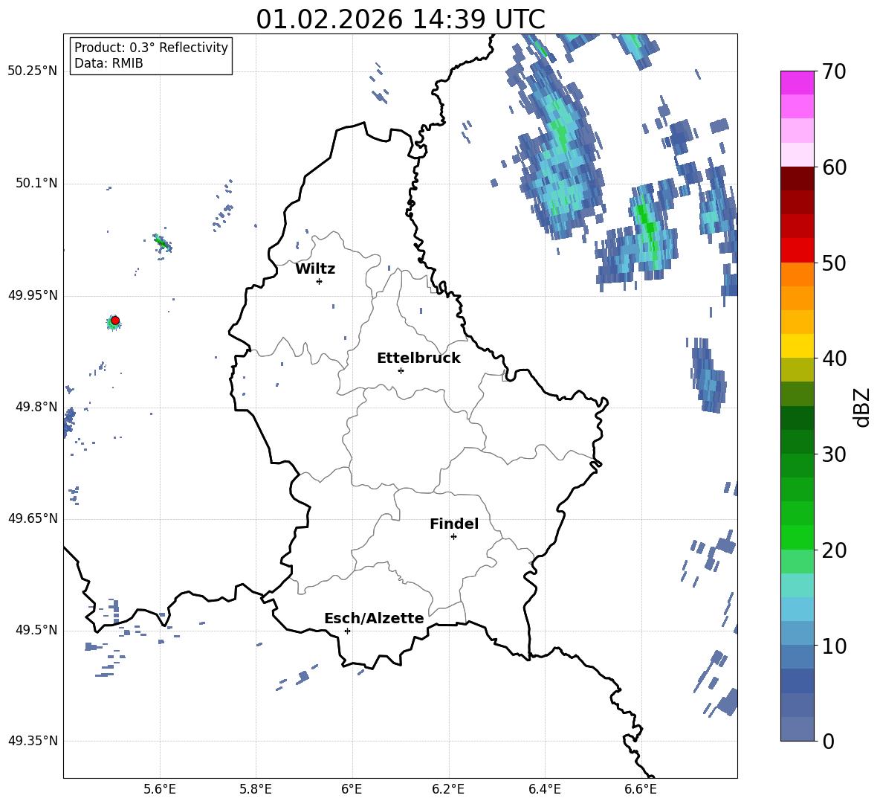Select the Esch/Alzette station label
This screenshot has width=880, height=804.
[x=374, y=618]
